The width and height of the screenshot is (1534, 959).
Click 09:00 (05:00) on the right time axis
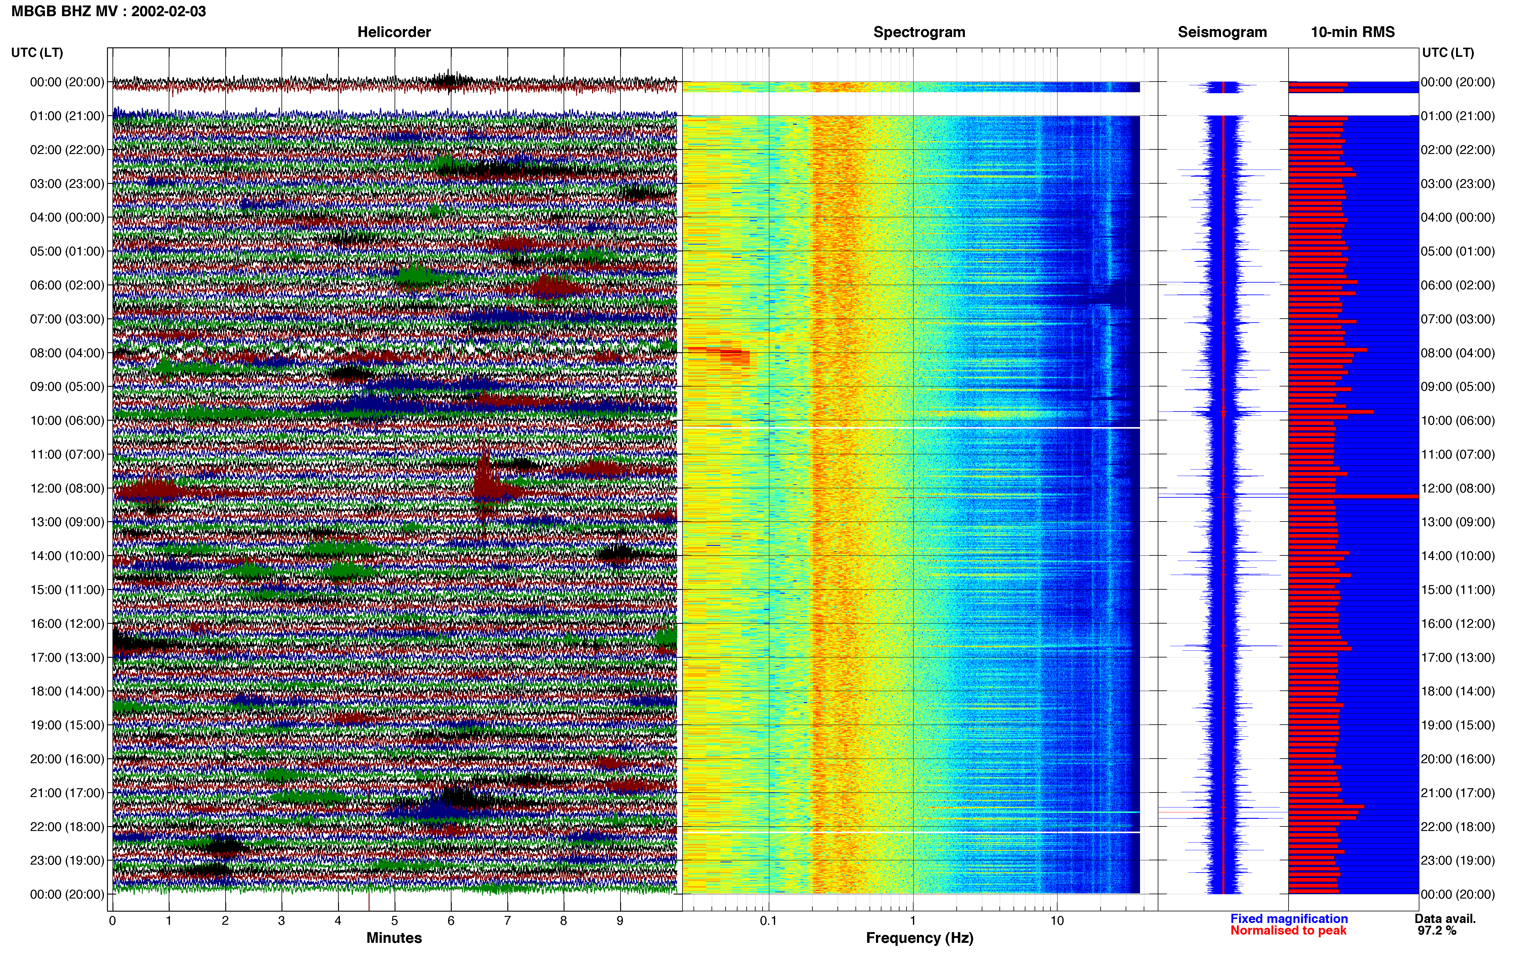1458,387
